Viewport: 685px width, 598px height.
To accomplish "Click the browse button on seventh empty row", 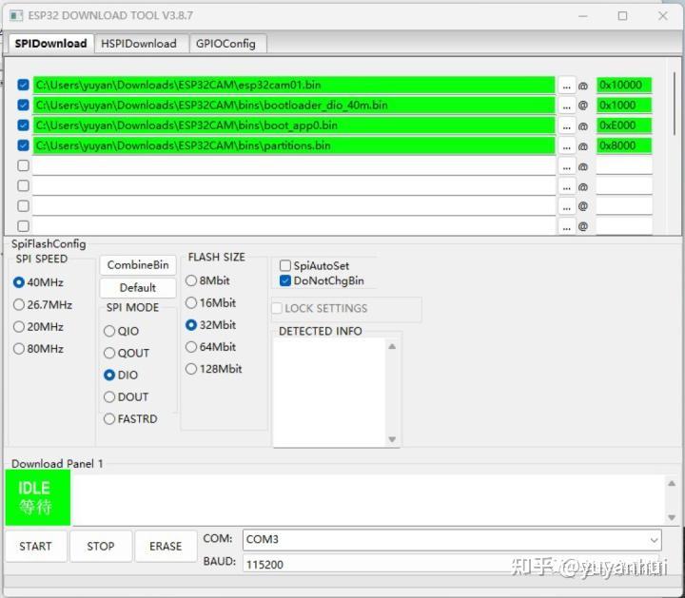I will (567, 206).
